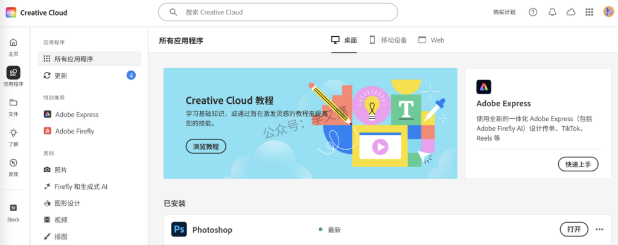618x245 pixels.
Task: Click the 快速上手 button
Action: click(578, 164)
